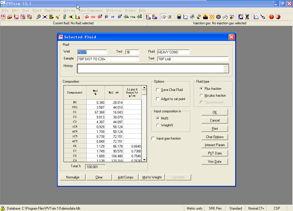The width and height of the screenshot is (293, 211).
Task: Confirm the dialog with OK
Action: (215, 112)
